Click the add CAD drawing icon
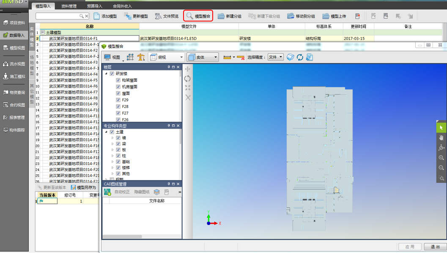This screenshot has width=447, height=254. pyautogui.click(x=107, y=192)
